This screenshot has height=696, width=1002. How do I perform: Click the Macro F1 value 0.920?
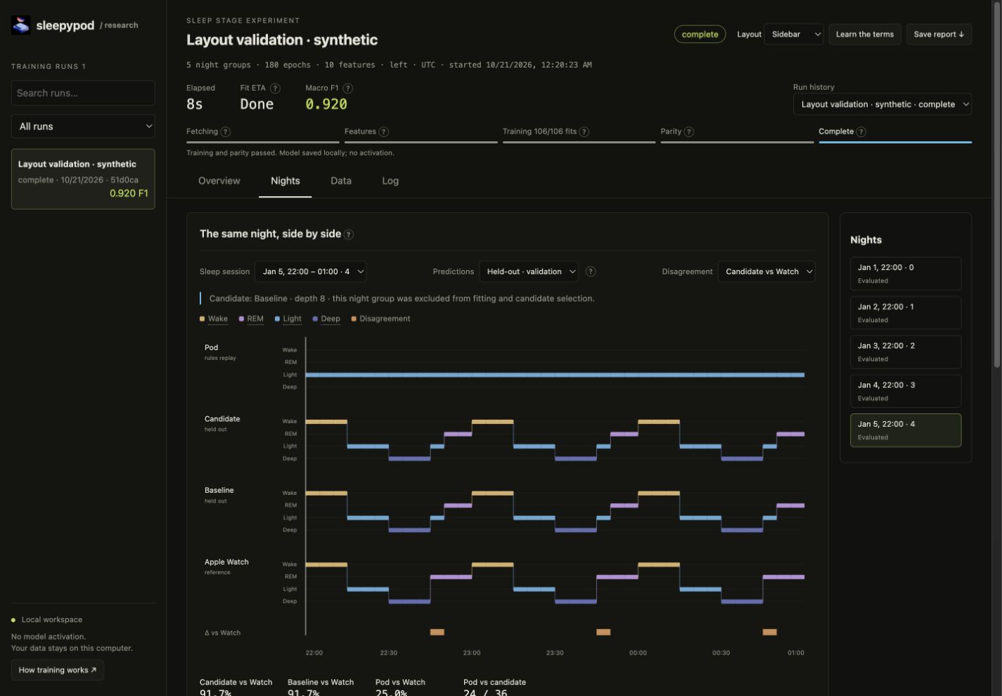(326, 104)
